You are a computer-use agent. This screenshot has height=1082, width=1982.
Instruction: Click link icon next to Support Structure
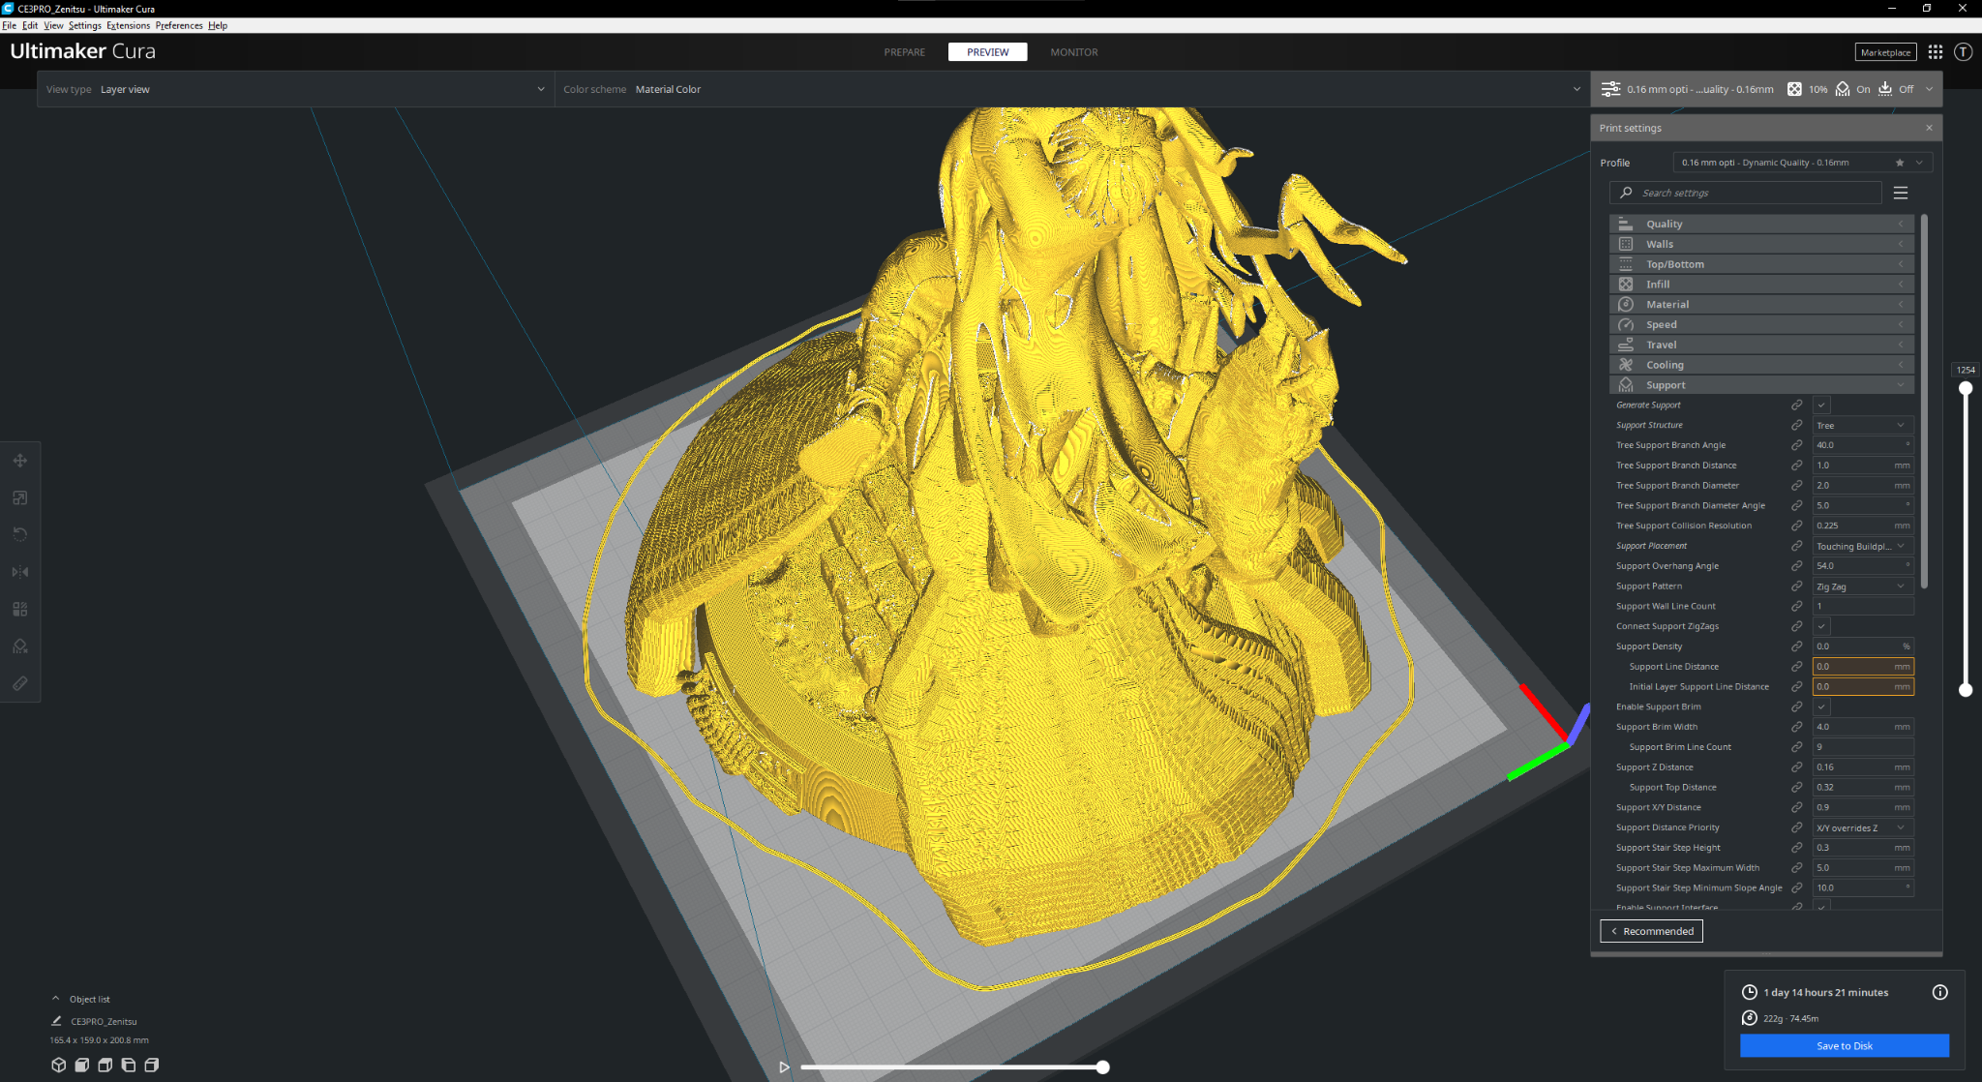point(1797,425)
